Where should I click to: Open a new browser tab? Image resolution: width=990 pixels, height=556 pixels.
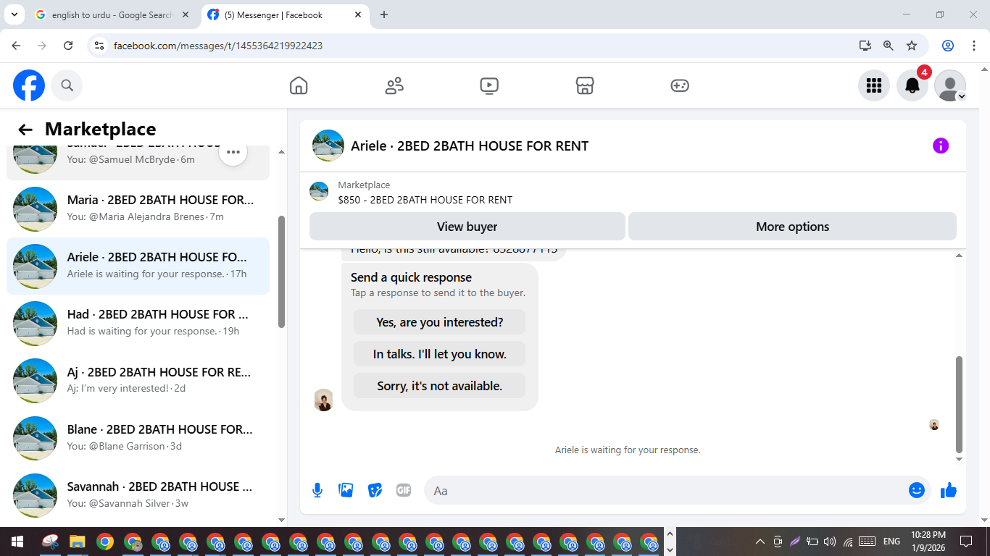coord(384,14)
